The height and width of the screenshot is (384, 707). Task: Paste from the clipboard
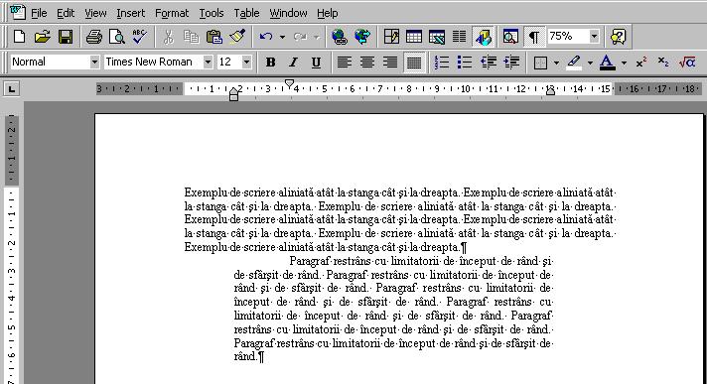[x=214, y=37]
